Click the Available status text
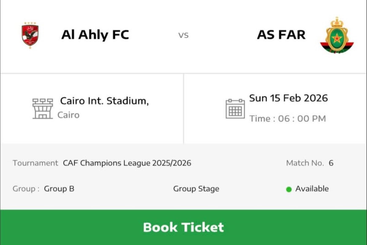The height and width of the screenshot is (245, 367). pyautogui.click(x=312, y=189)
